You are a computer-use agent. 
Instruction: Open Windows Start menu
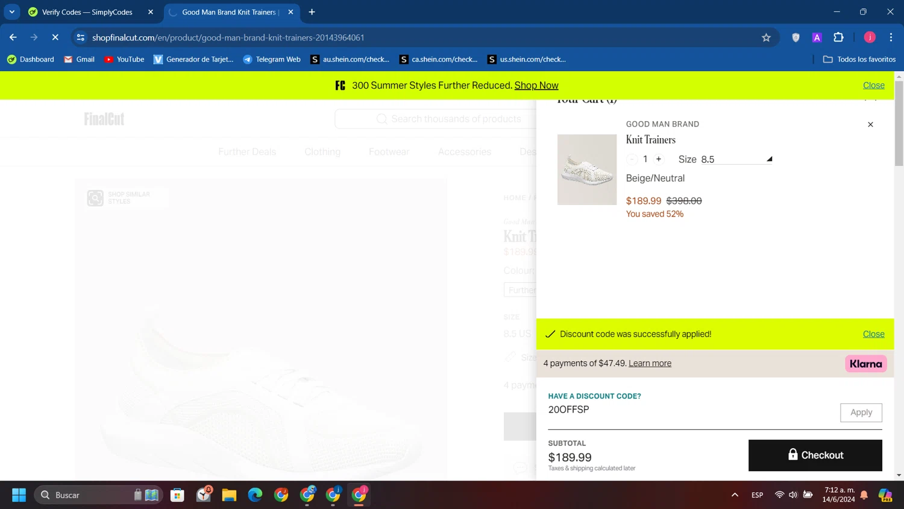click(19, 495)
